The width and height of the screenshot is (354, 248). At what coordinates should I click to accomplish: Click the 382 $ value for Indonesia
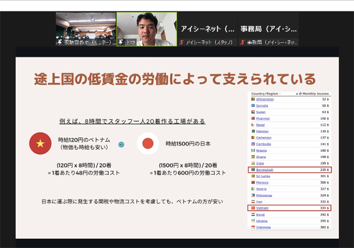click(324, 227)
